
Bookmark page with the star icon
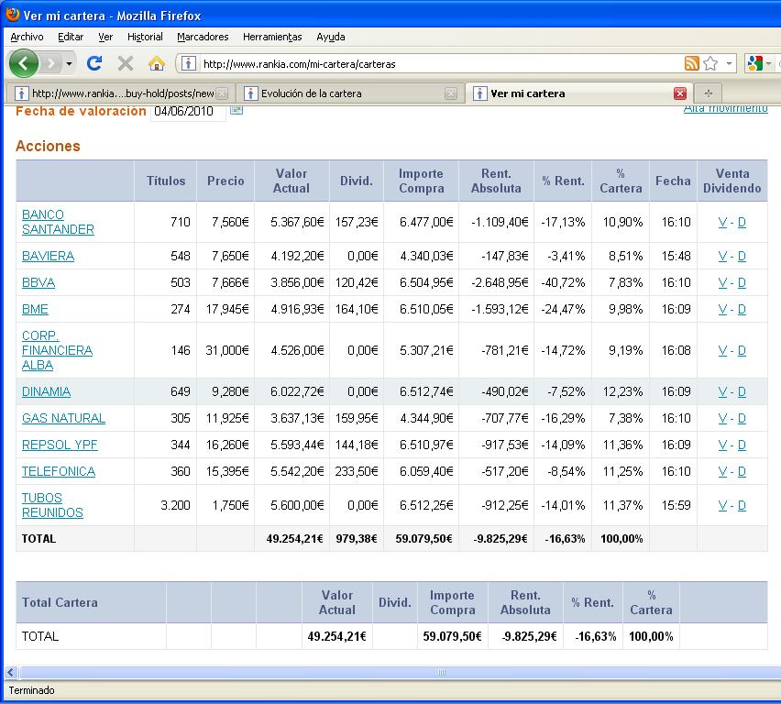pyautogui.click(x=710, y=63)
